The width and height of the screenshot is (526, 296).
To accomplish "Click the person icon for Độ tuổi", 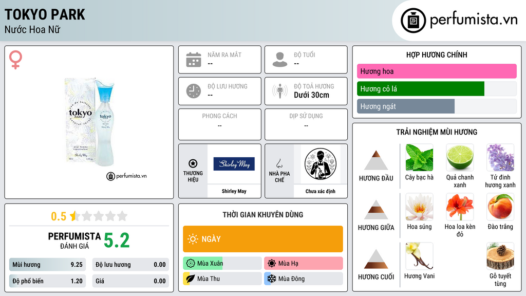I will 280,60.
